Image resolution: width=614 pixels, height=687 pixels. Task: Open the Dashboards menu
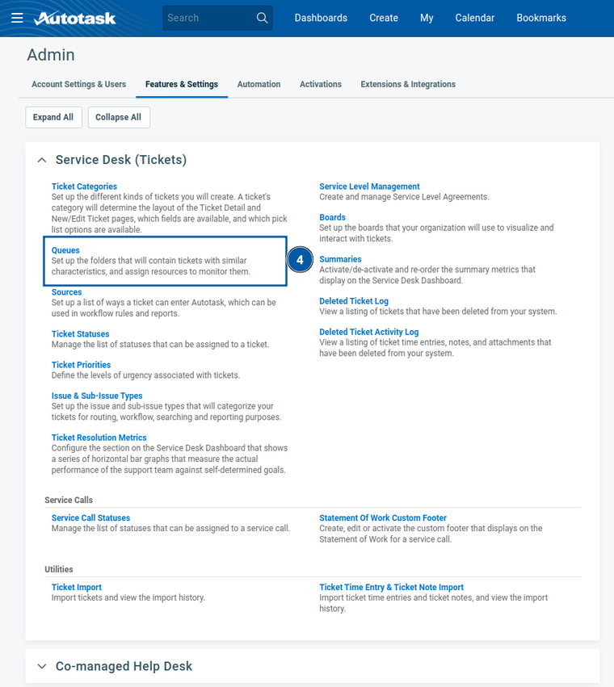tap(321, 18)
